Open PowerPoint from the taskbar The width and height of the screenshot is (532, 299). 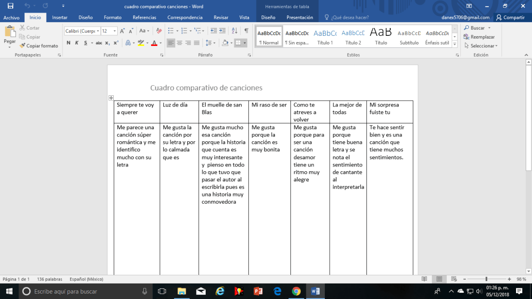(x=258, y=291)
